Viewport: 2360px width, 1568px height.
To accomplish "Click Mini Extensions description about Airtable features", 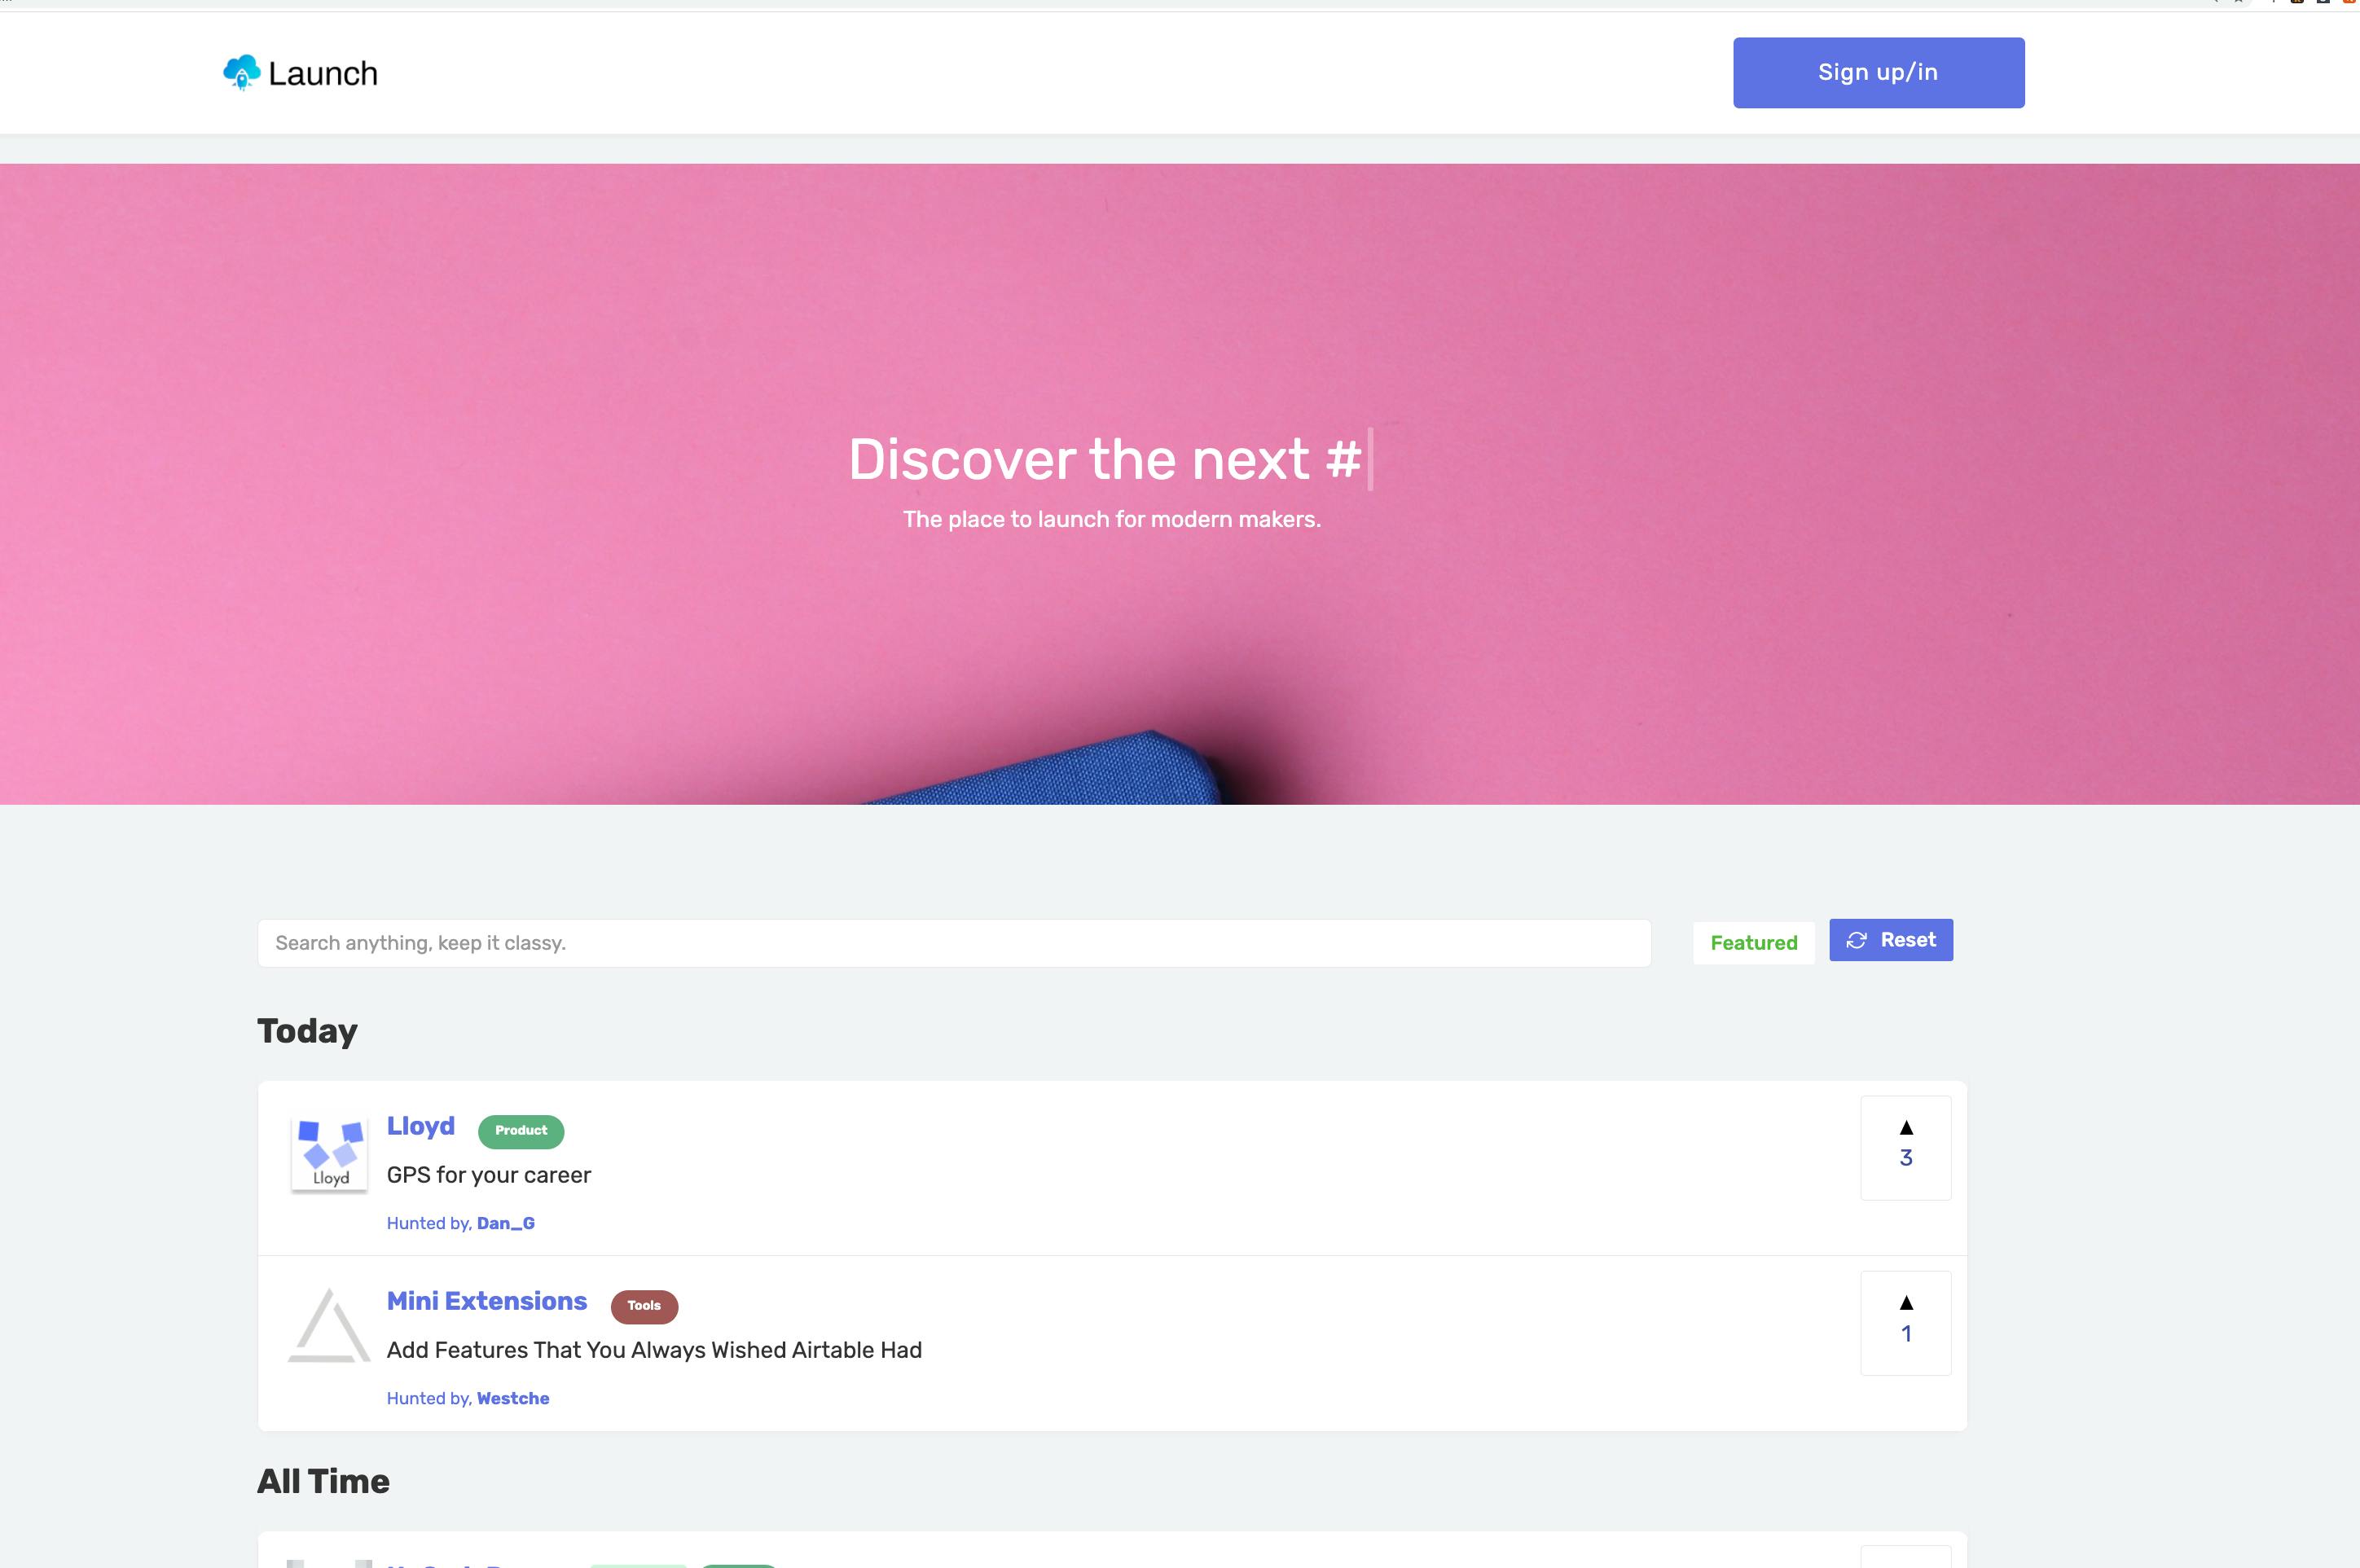I will click(x=655, y=1350).
